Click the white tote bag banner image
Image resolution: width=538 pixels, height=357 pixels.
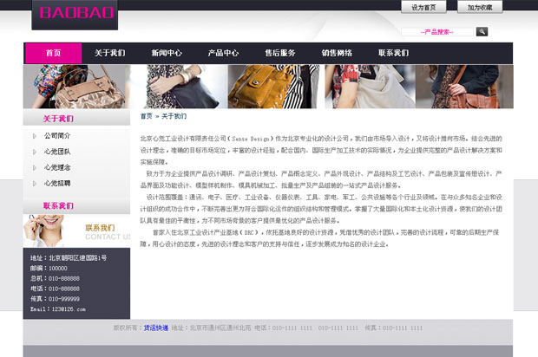(x=370, y=87)
